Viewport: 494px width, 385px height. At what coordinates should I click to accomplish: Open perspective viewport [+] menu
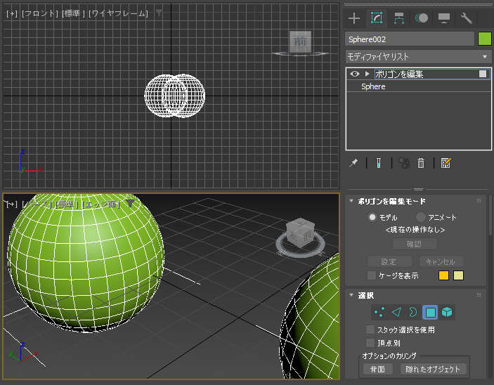(12, 204)
